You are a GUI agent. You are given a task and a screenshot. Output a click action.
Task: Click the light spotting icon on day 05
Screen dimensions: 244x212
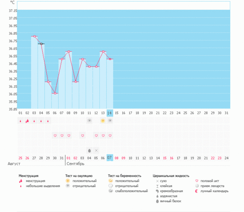pos(48,121)
